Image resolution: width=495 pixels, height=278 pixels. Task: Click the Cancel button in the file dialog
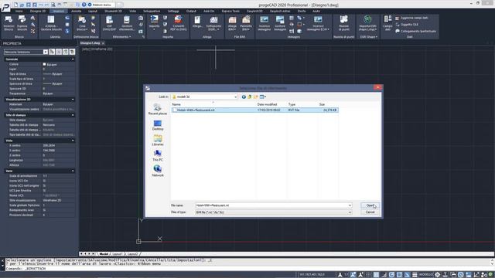(x=370, y=212)
